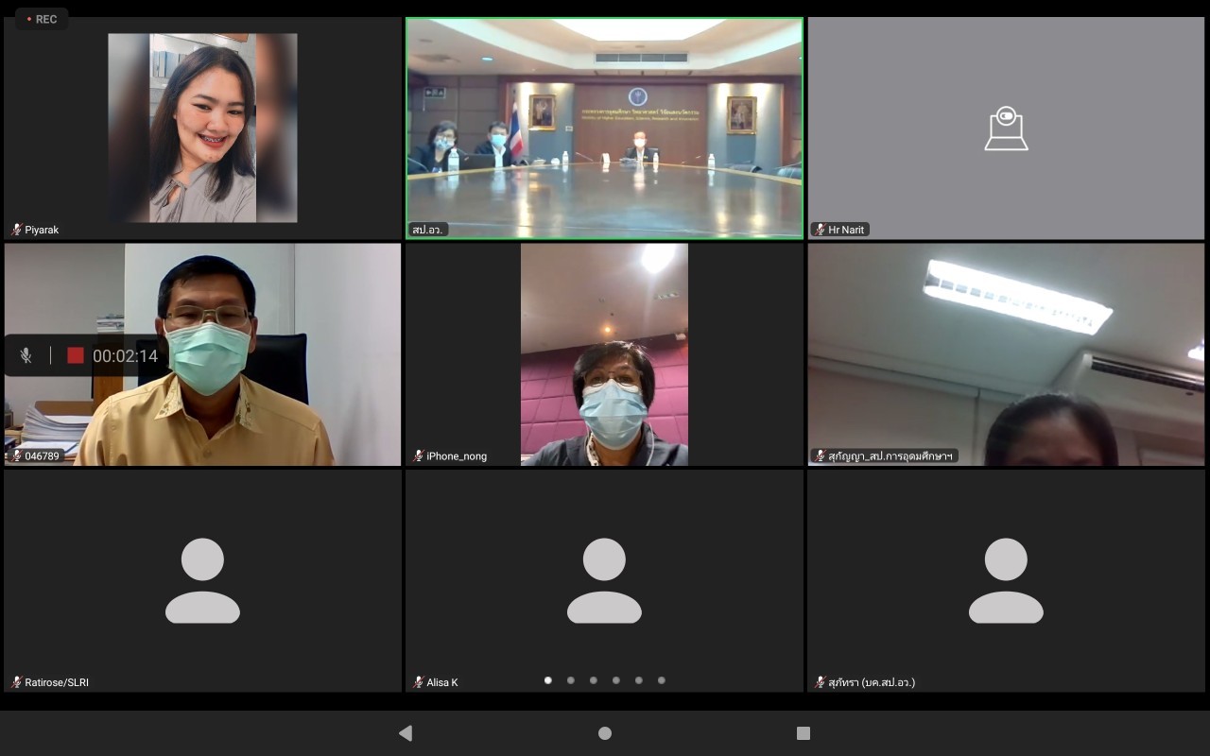The image size is (1210, 756).
Task: Jump to the last page dot
Action: (662, 680)
